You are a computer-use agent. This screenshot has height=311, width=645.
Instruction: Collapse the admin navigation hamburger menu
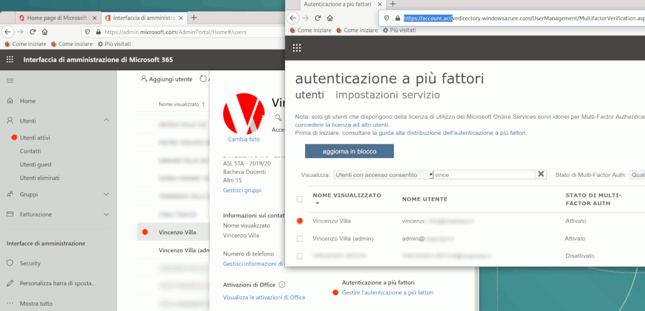pos(10,81)
